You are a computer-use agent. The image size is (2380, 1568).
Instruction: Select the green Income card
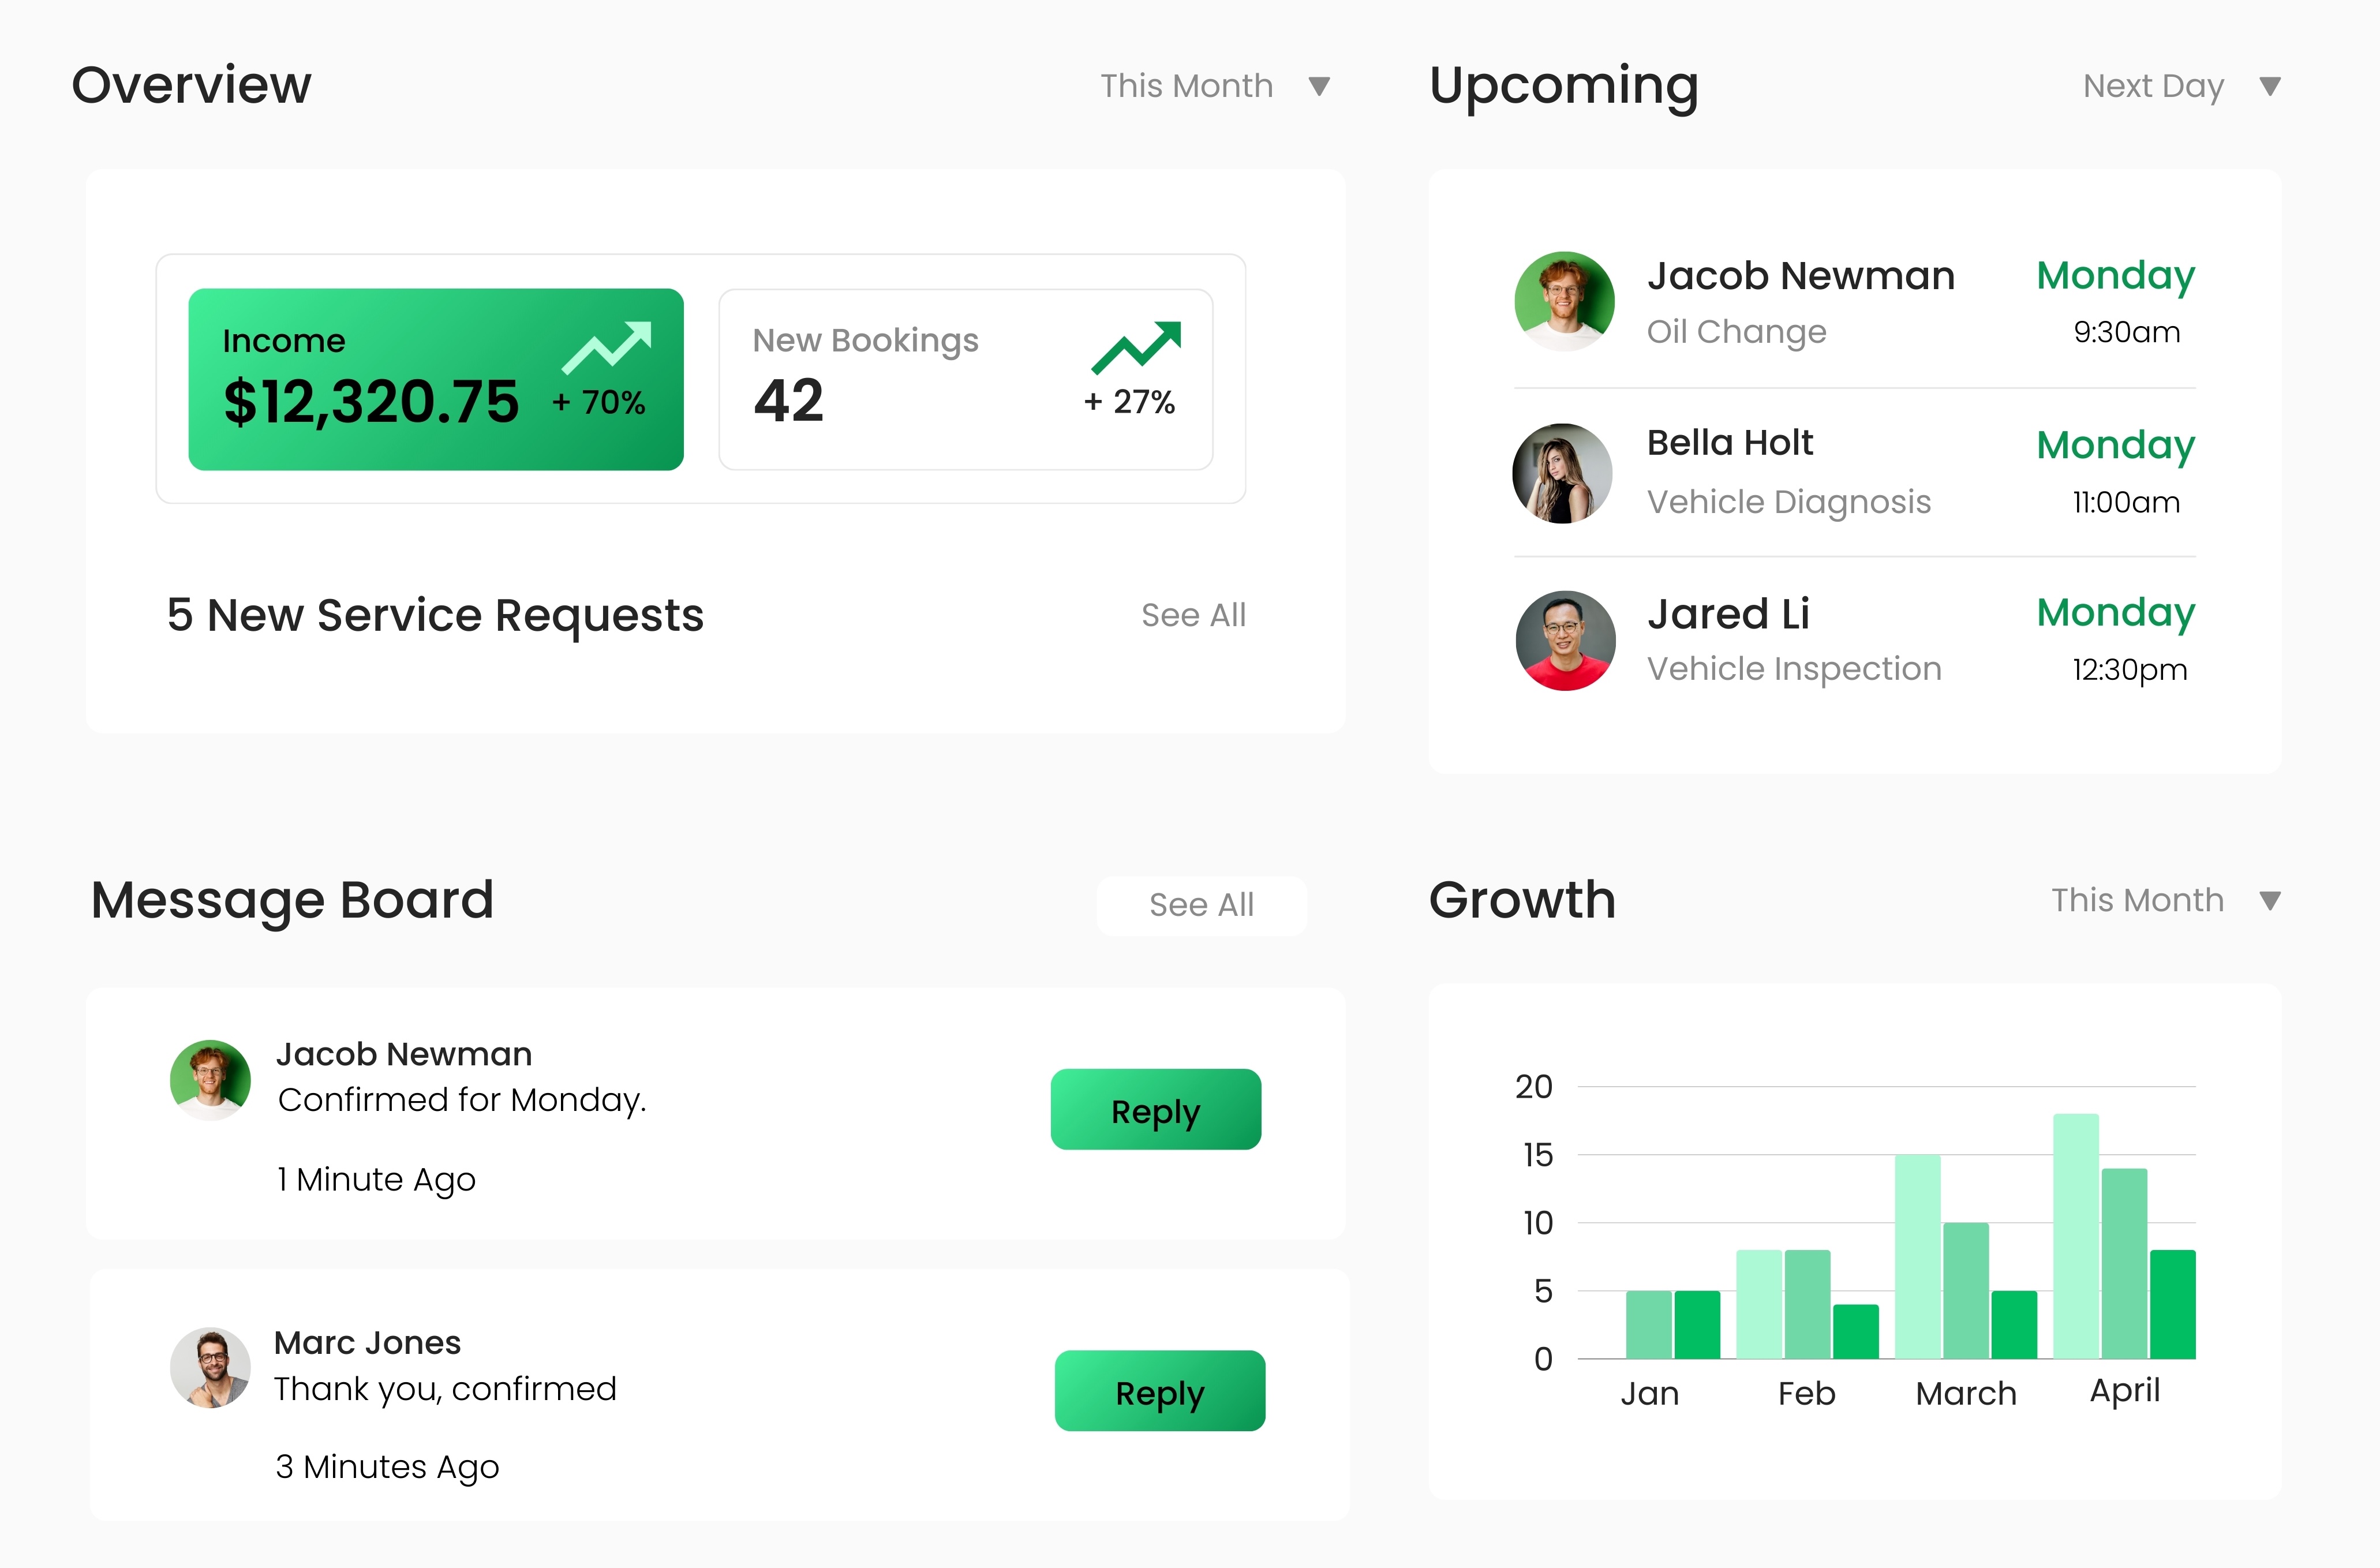click(x=436, y=379)
